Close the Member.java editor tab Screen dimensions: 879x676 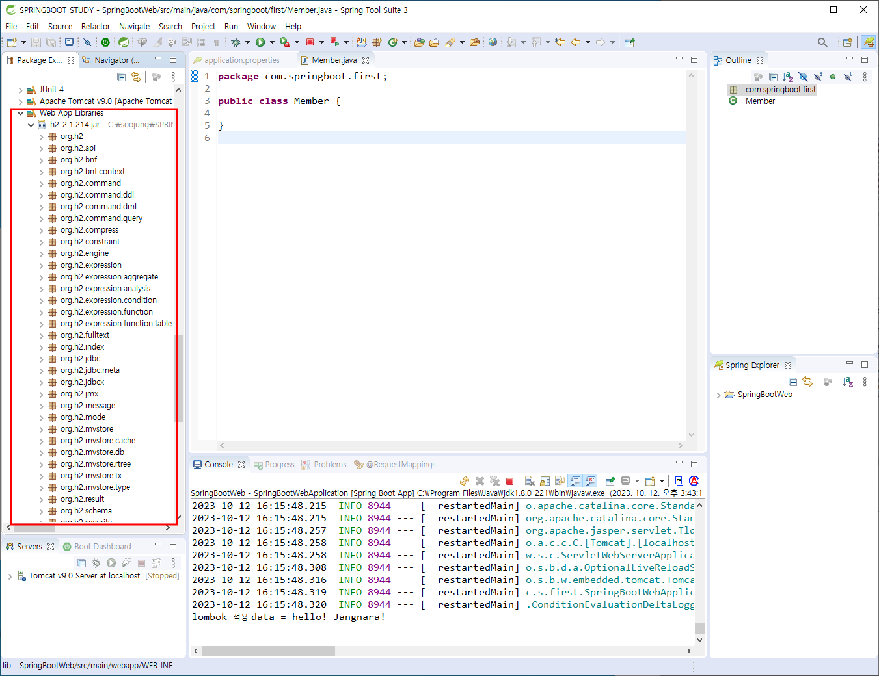(366, 60)
